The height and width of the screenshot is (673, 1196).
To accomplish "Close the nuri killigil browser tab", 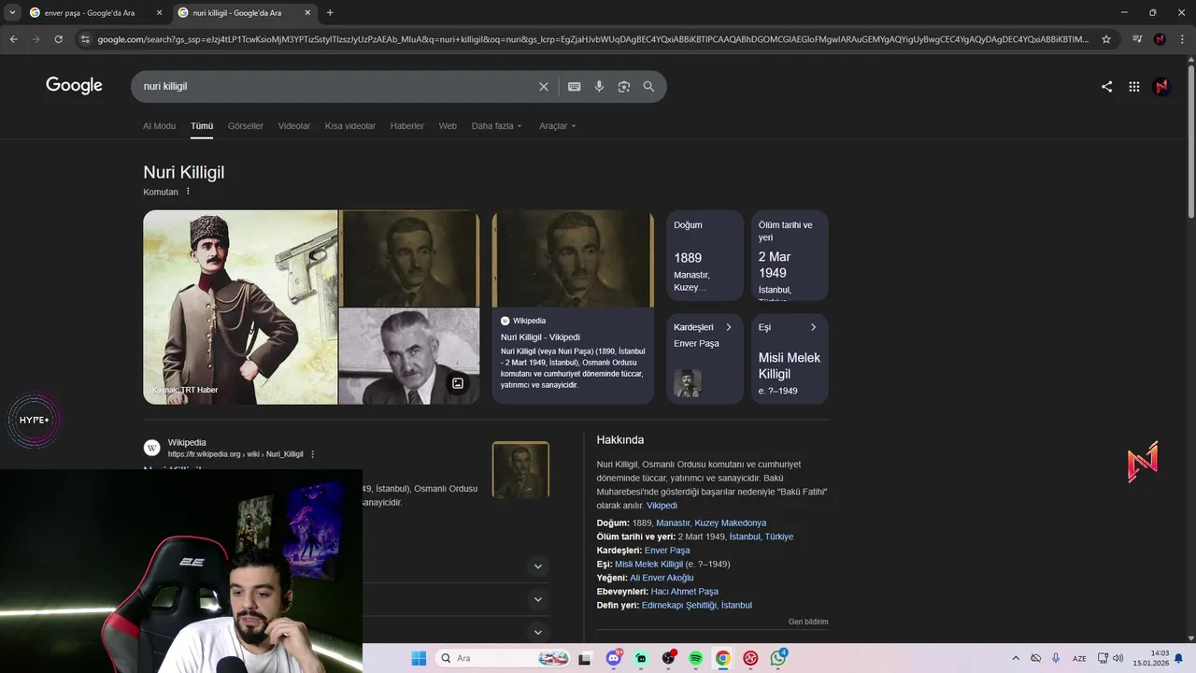I will (x=308, y=13).
